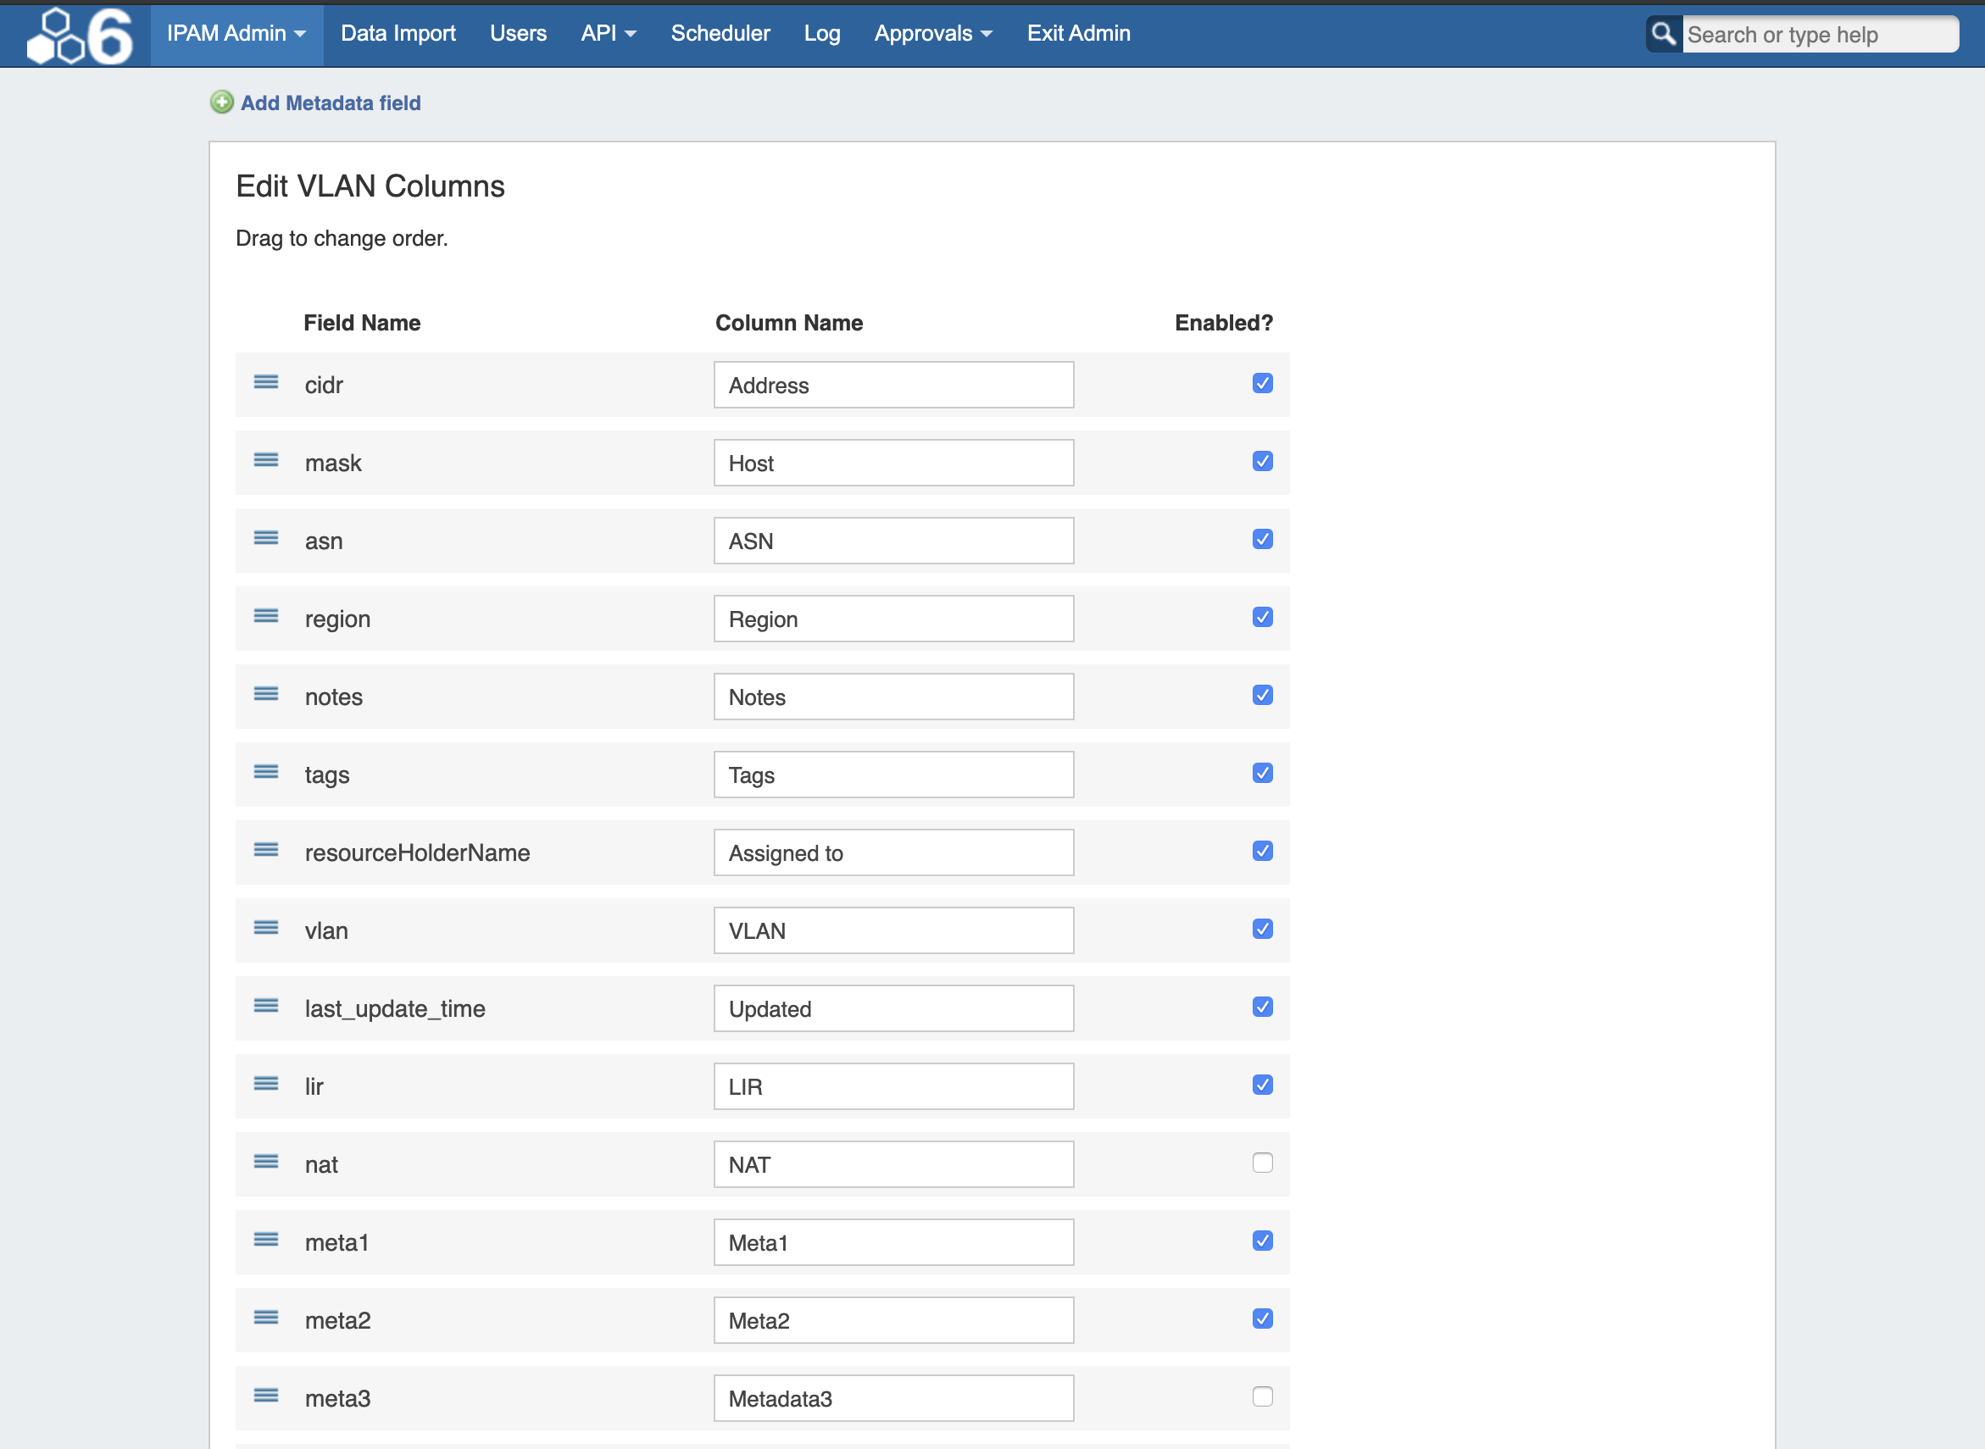Click the drag handle next to vlan
This screenshot has height=1449, width=1985.
click(x=266, y=928)
